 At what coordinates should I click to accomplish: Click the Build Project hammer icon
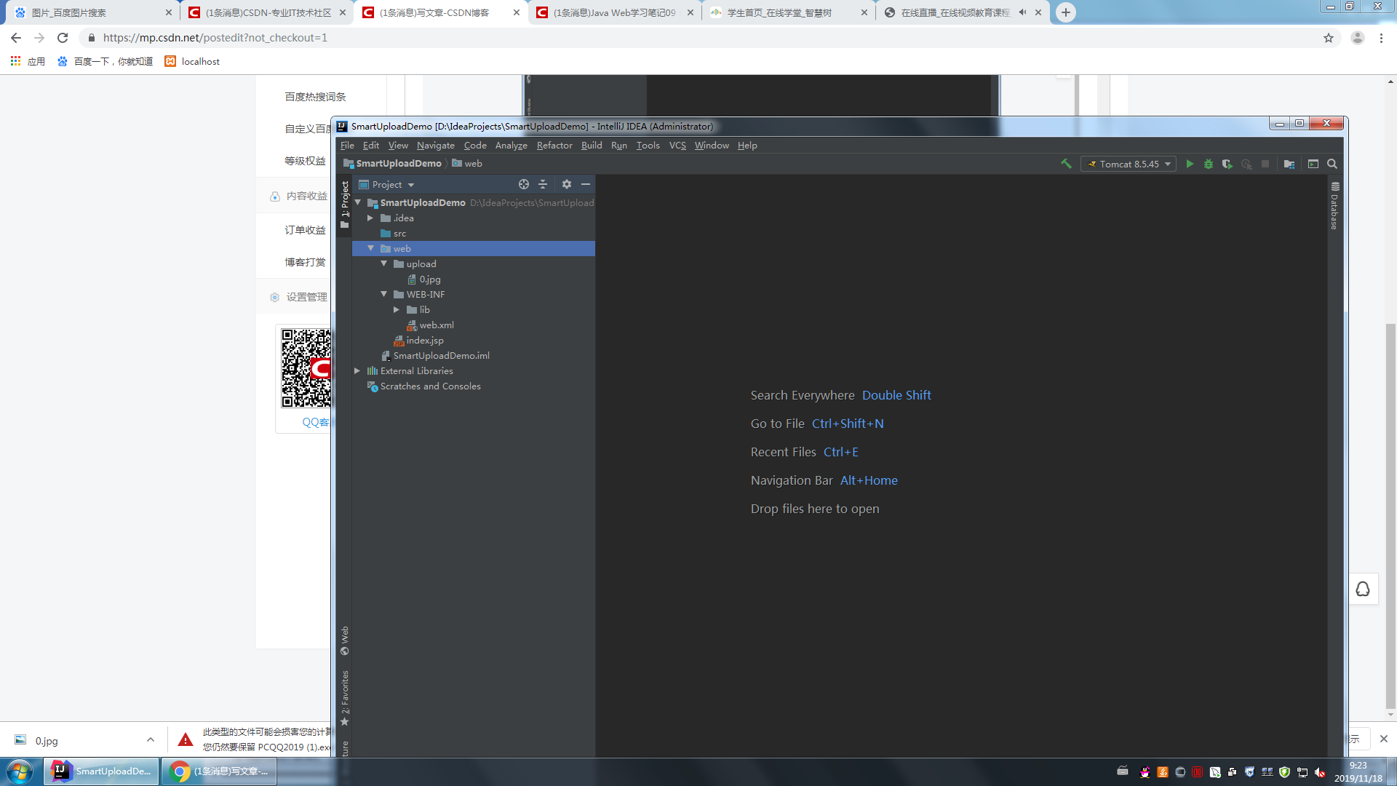point(1066,164)
